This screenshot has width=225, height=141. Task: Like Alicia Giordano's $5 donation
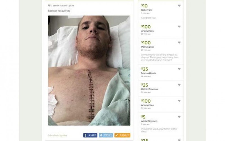tap(179, 117)
